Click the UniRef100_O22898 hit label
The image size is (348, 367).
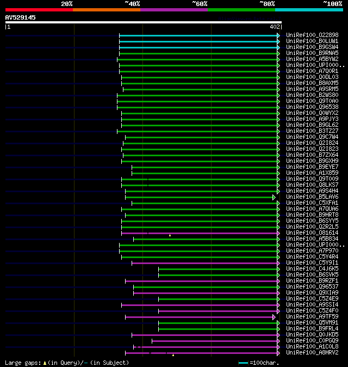[x=312, y=35]
